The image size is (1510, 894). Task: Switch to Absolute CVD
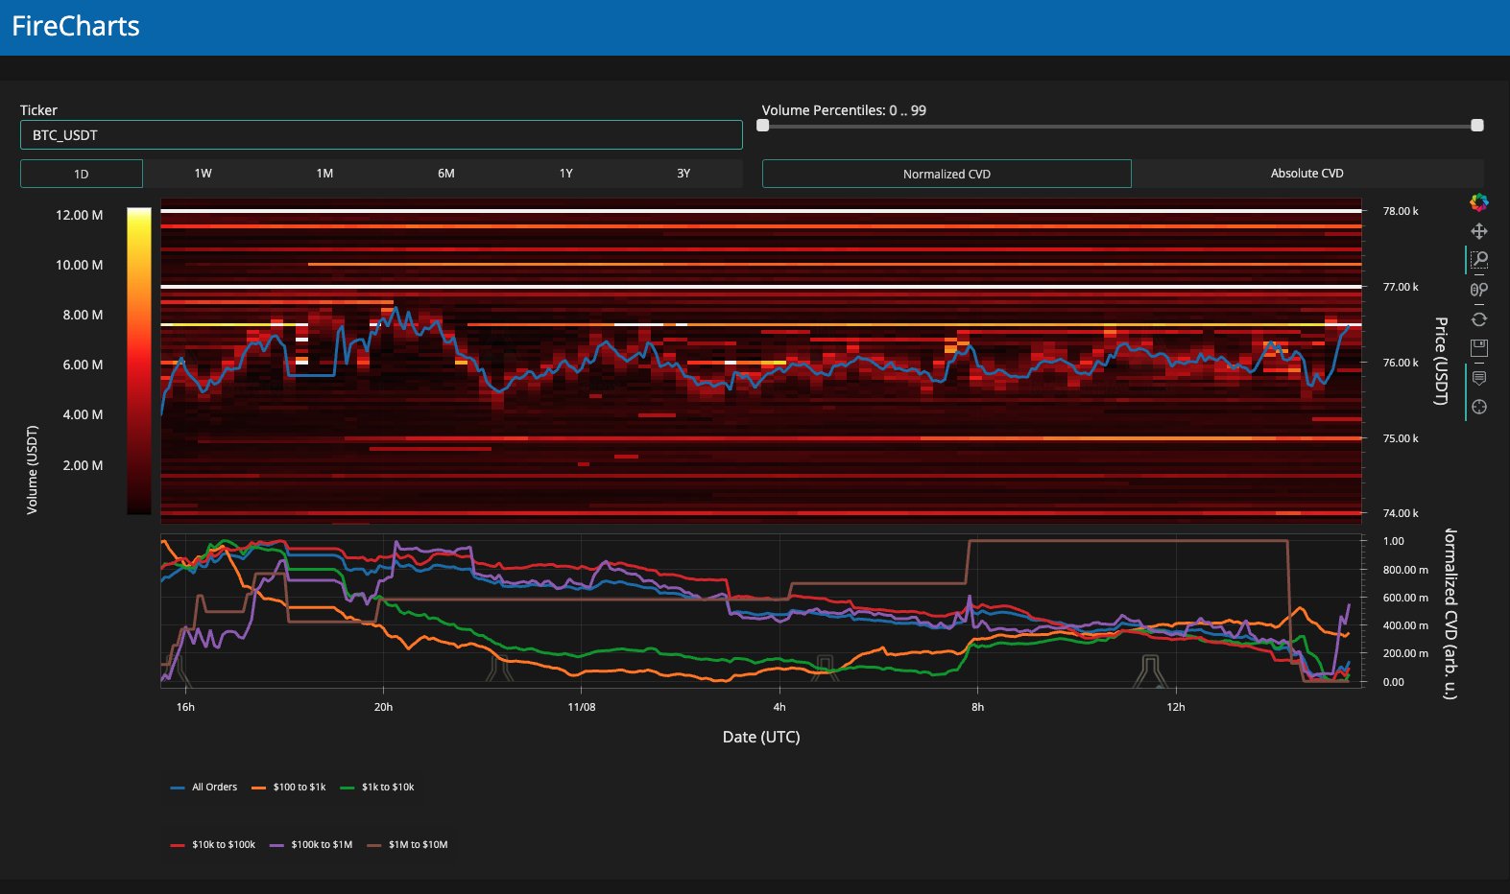coord(1306,174)
